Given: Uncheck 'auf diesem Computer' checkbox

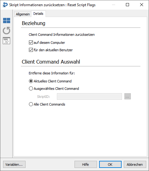Looking at the screenshot, I should tap(31, 42).
